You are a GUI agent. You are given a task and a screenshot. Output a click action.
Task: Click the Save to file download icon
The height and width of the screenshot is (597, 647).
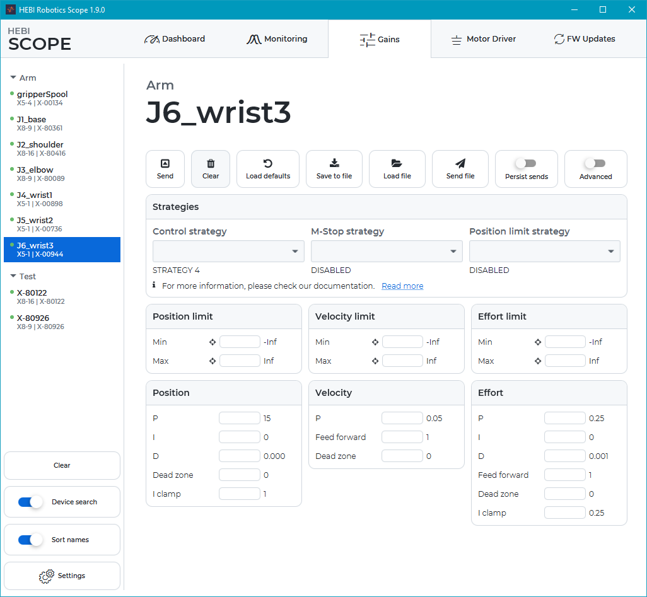pyautogui.click(x=334, y=163)
